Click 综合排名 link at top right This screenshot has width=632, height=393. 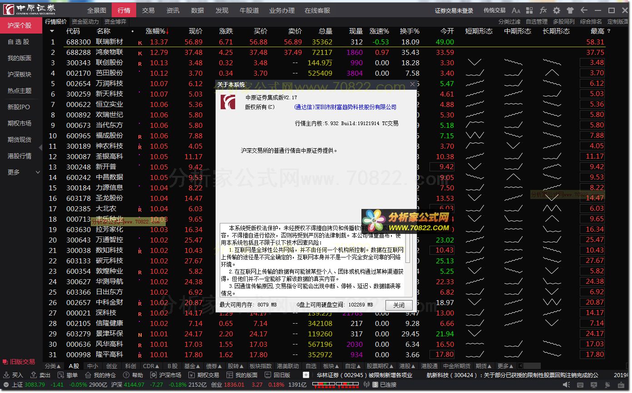[x=591, y=21]
